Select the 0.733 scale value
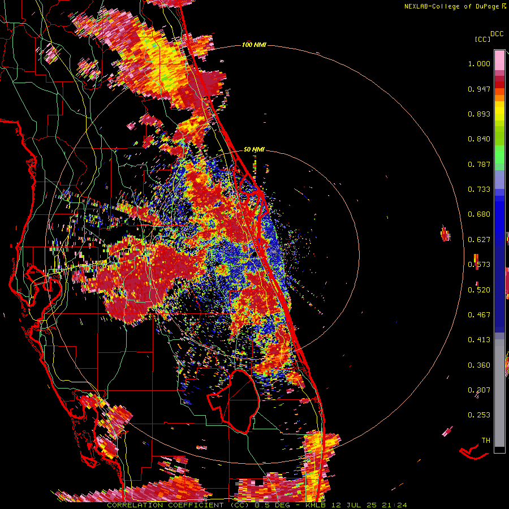509x509 pixels. coord(479,189)
